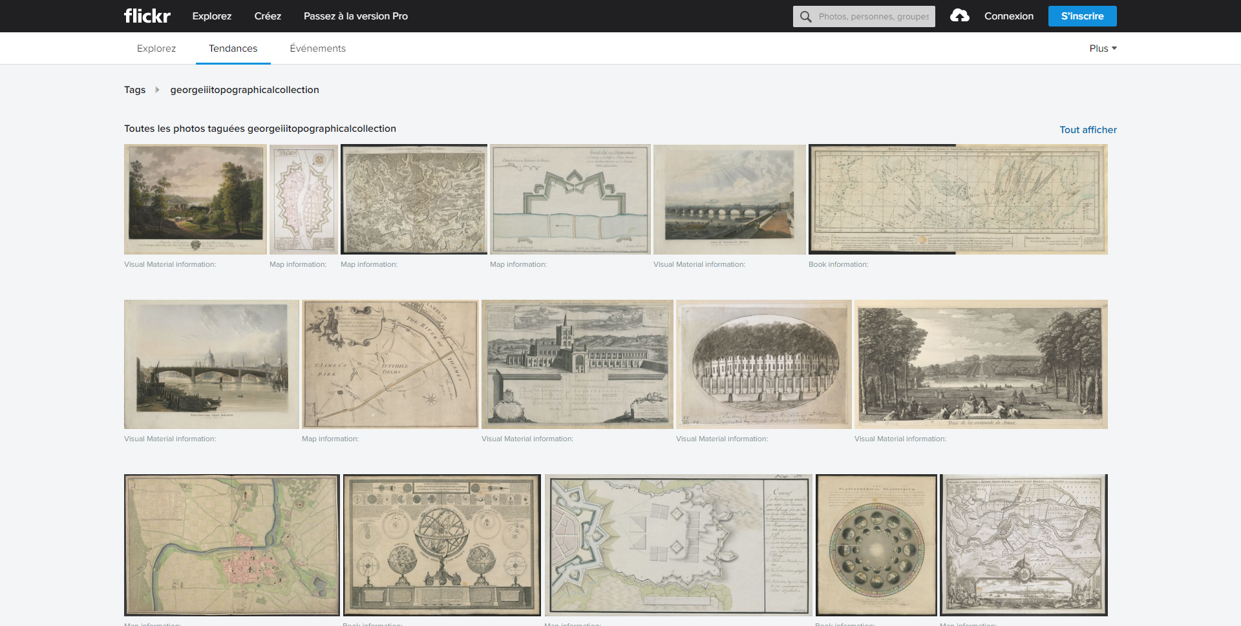Open the Créez menu item

[268, 16]
